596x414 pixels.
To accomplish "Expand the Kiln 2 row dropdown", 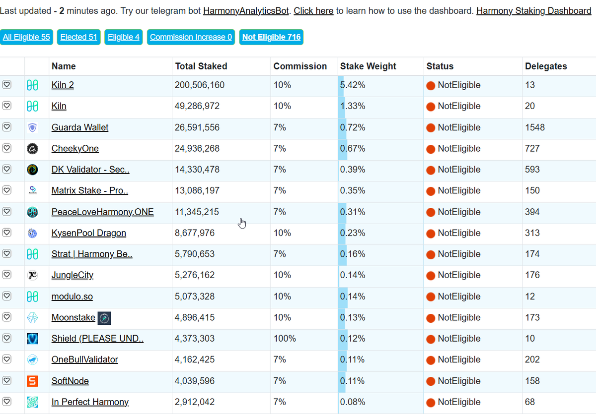I will [6, 85].
